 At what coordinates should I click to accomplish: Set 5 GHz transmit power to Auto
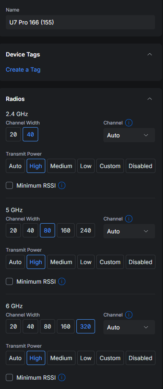16,262
